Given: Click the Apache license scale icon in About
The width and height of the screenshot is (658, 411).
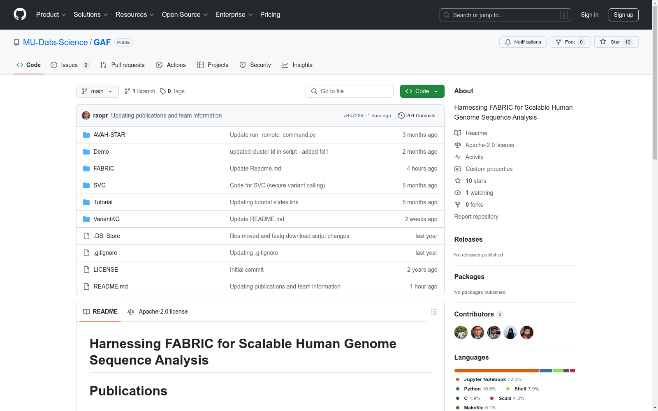Looking at the screenshot, I should tap(458, 145).
